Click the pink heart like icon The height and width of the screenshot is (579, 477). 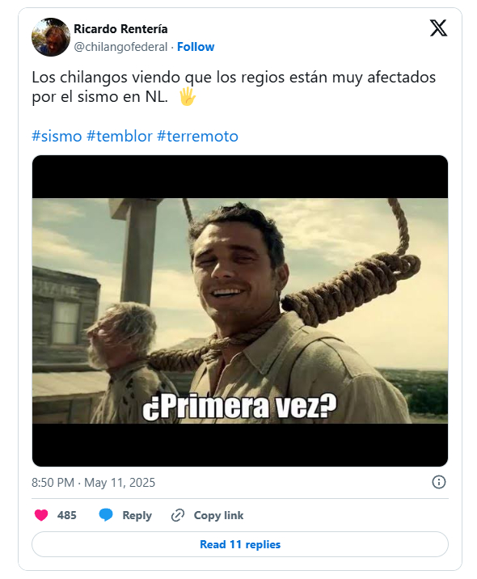pos(41,515)
